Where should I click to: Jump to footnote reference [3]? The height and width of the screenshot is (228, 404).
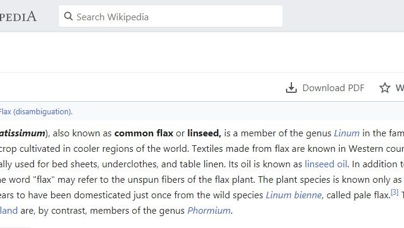(394, 192)
